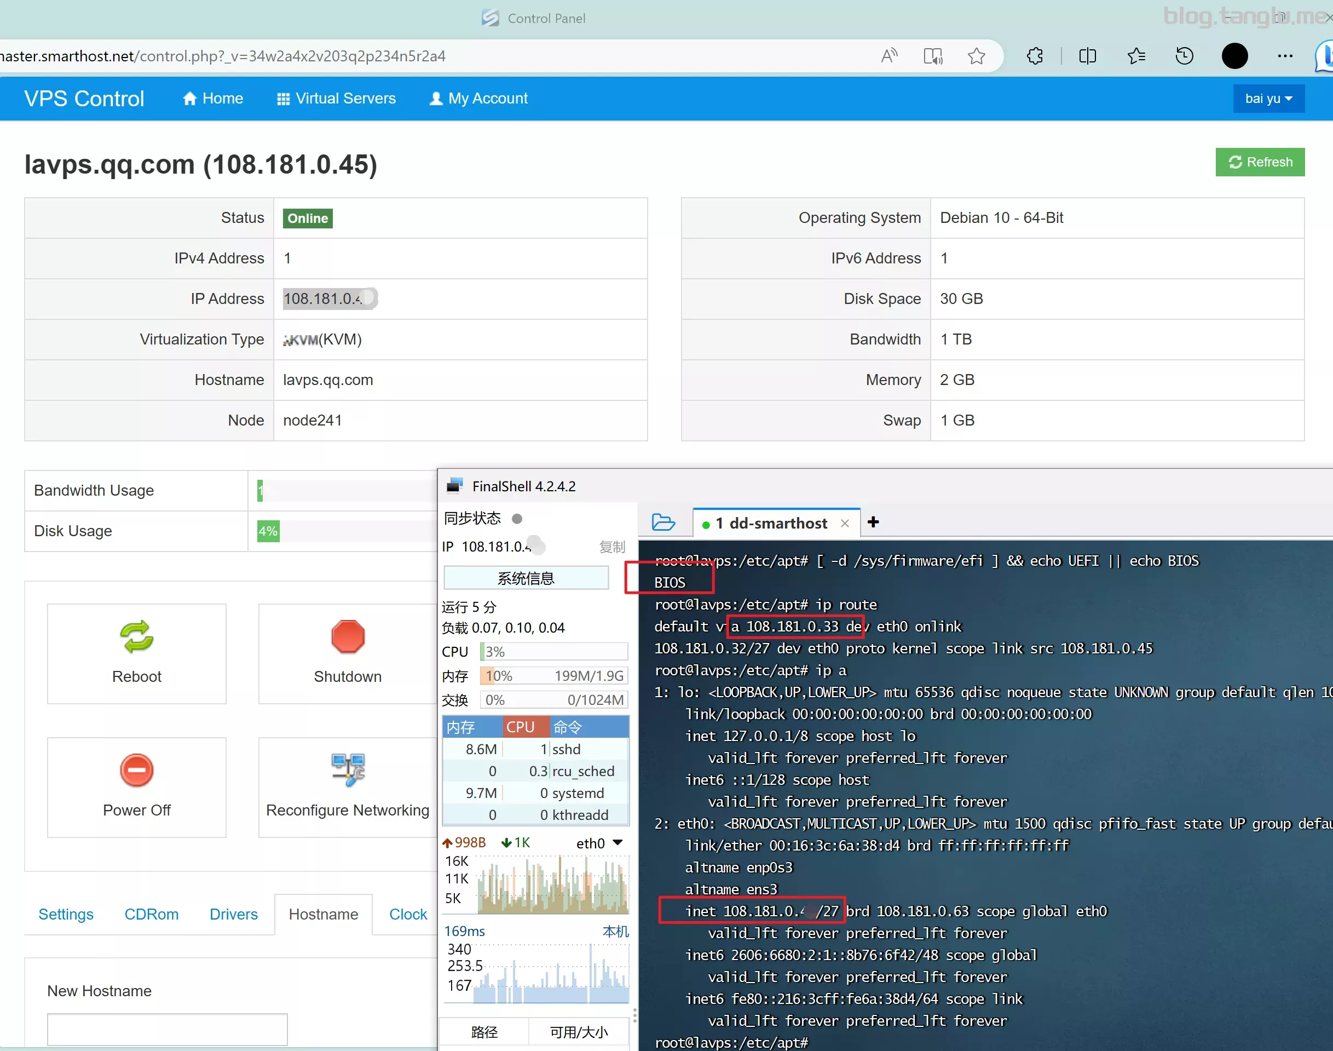The width and height of the screenshot is (1333, 1051).
Task: Click 交换 0% swap usage bar
Action: (x=553, y=699)
